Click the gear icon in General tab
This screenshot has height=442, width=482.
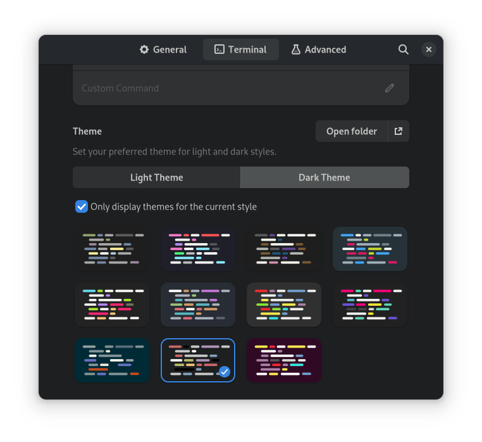[x=144, y=49]
